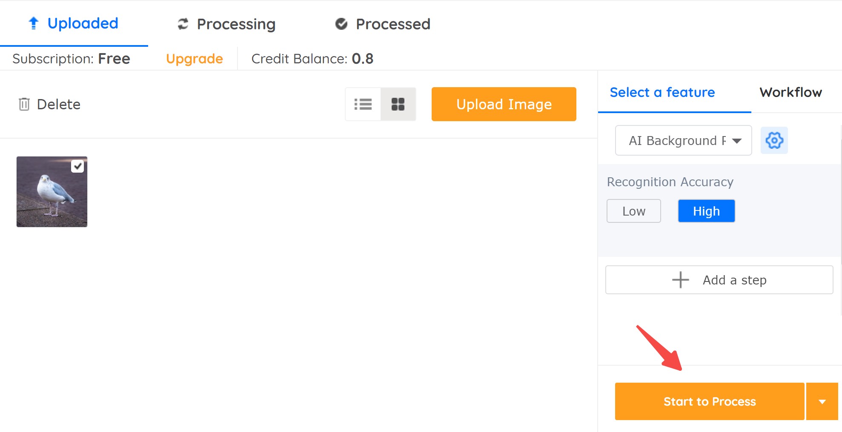Click the Processed checkmark circle icon
Viewport: 842px width, 432px height.
coord(341,24)
